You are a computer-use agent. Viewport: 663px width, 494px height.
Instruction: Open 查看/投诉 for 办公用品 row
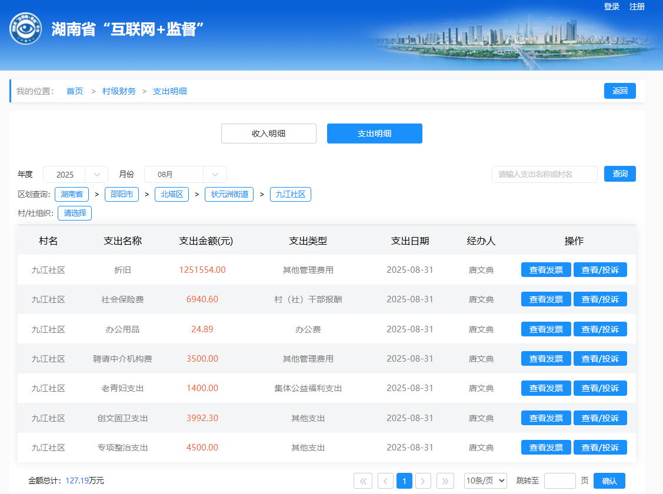(x=600, y=329)
